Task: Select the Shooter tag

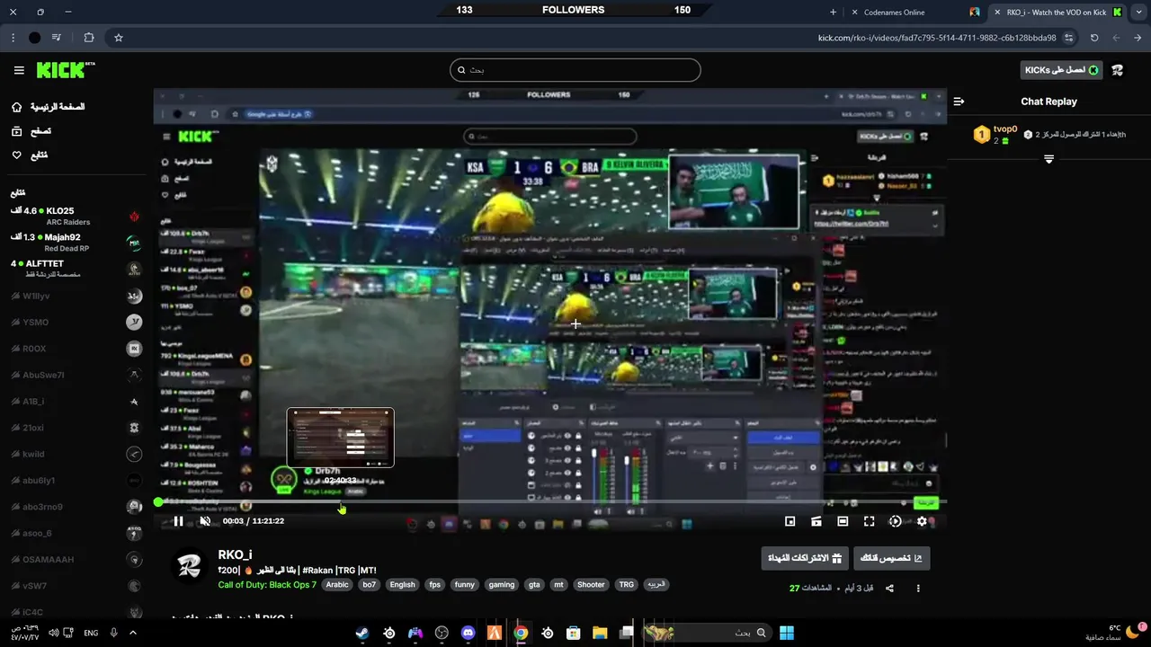Action: click(591, 585)
